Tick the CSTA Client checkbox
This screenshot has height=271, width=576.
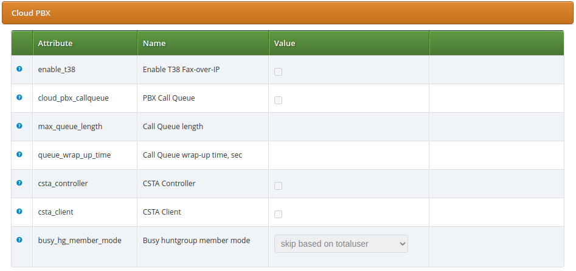coord(279,214)
